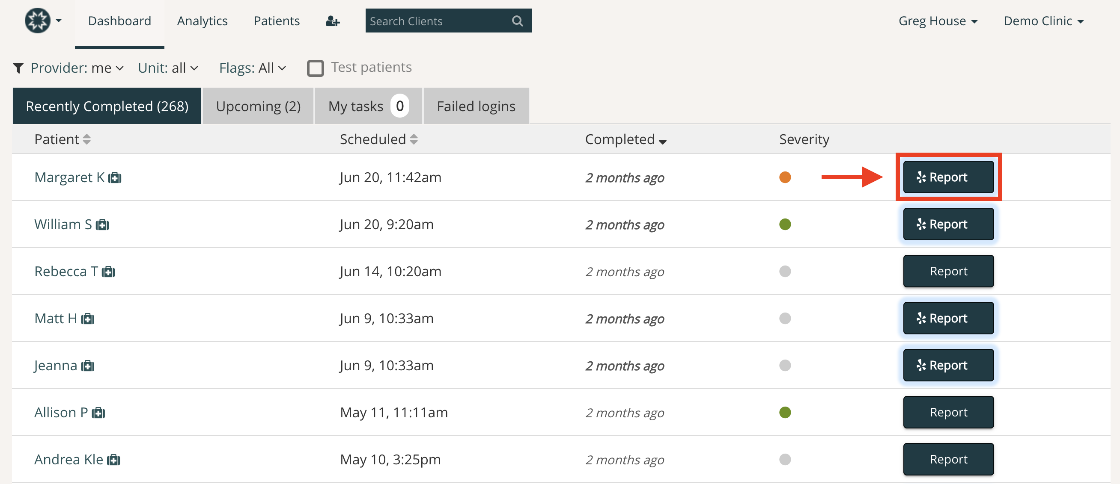
Task: Open the Demo Clinic dropdown
Action: [1043, 21]
